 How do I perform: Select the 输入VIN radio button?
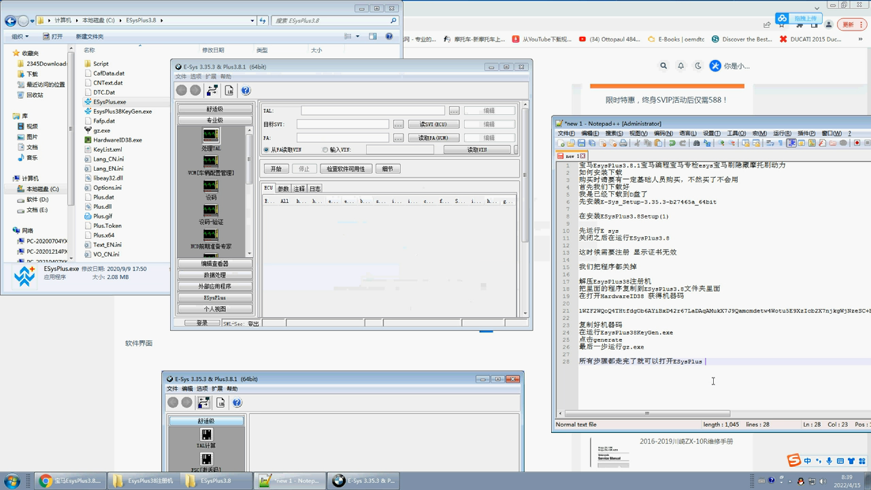[x=325, y=150]
